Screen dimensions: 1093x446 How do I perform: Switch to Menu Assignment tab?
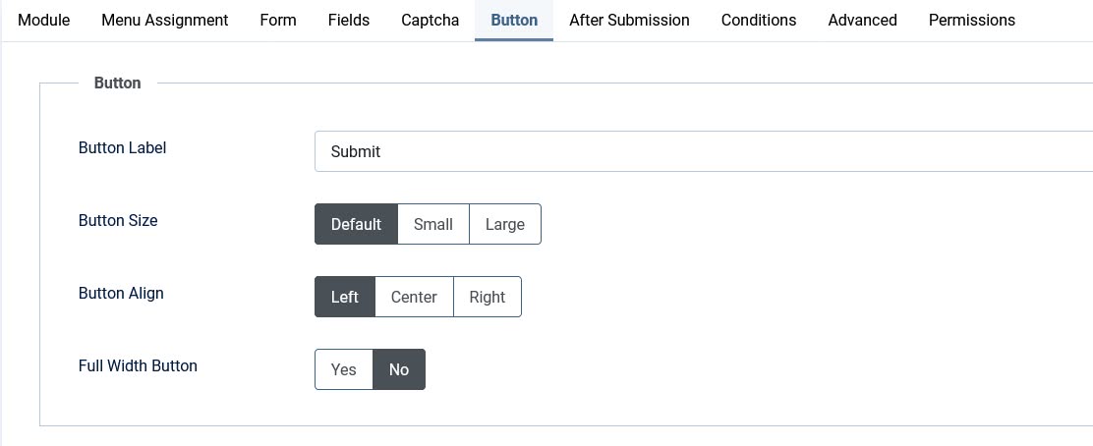pyautogui.click(x=165, y=20)
